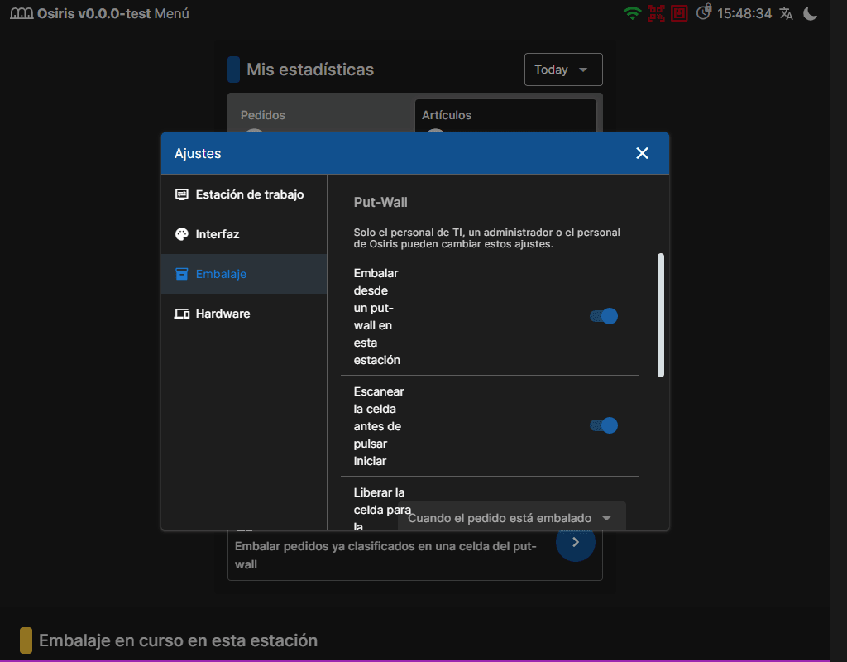Select the Embalaje settings tab
Screen dimensions: 847x662
[x=244, y=274]
